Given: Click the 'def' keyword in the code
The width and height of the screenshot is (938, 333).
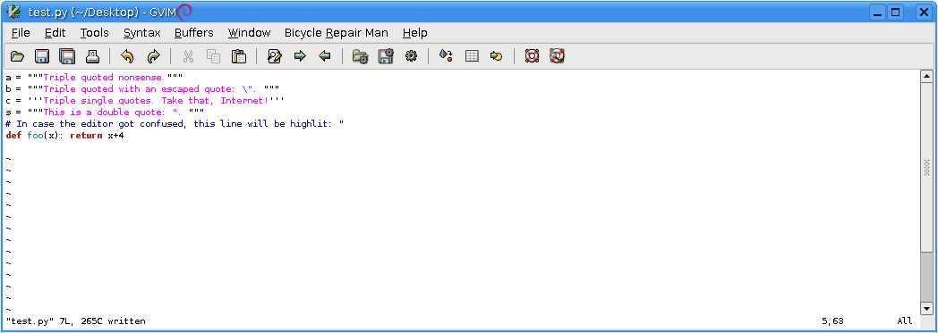Looking at the screenshot, I should [x=13, y=136].
